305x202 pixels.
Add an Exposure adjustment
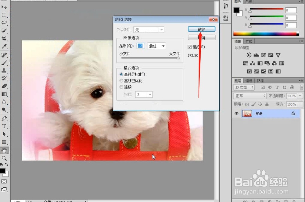(271, 55)
